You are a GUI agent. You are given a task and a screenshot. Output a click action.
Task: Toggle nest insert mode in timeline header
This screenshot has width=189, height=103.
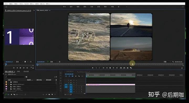point(66,76)
